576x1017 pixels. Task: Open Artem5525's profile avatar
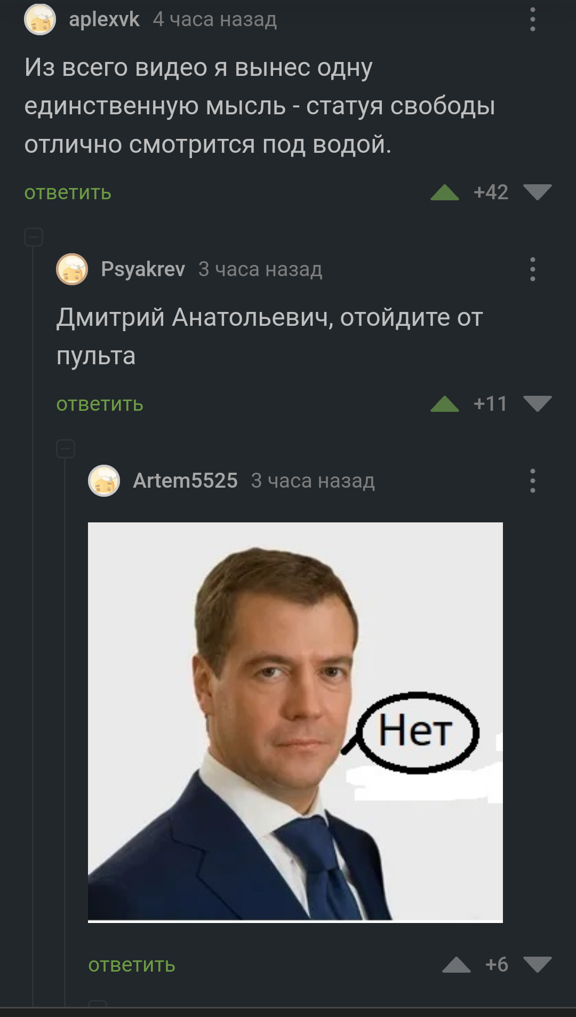click(104, 481)
